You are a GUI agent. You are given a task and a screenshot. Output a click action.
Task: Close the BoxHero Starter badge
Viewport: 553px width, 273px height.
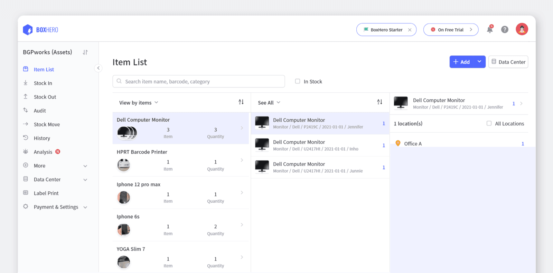[x=410, y=30]
